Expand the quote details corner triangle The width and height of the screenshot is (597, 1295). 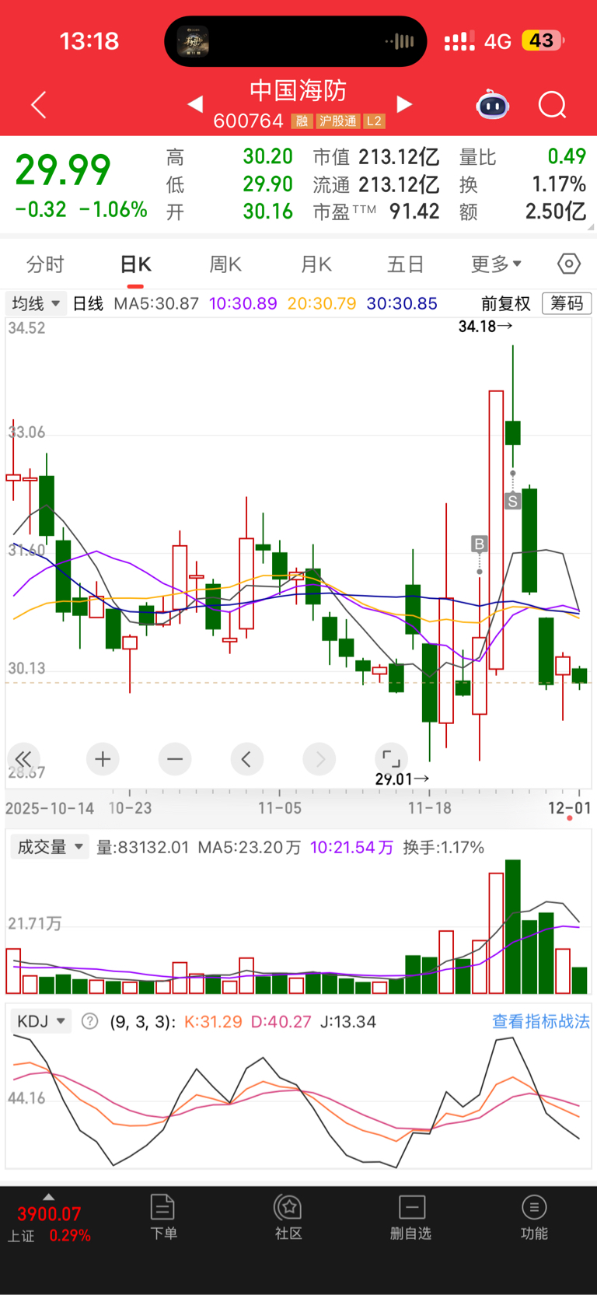pyautogui.click(x=591, y=227)
